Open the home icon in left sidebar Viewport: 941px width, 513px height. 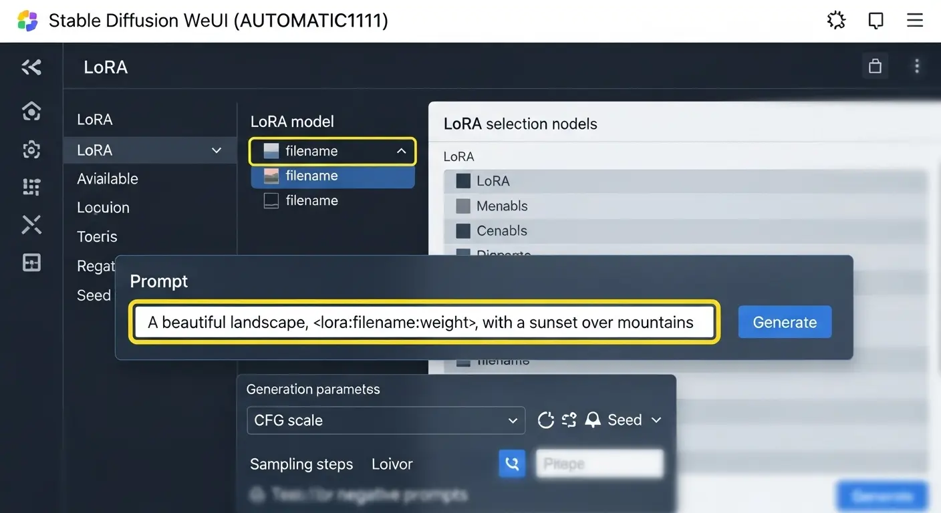pos(31,111)
